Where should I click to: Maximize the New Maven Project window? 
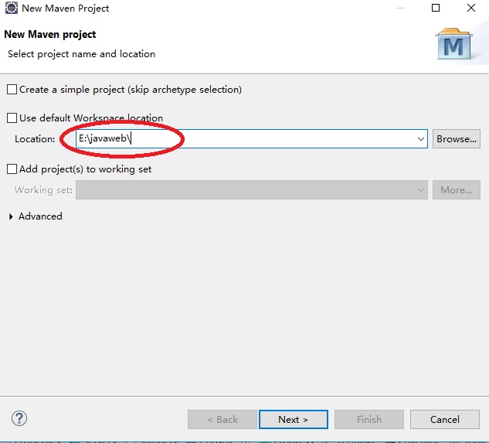pos(436,8)
